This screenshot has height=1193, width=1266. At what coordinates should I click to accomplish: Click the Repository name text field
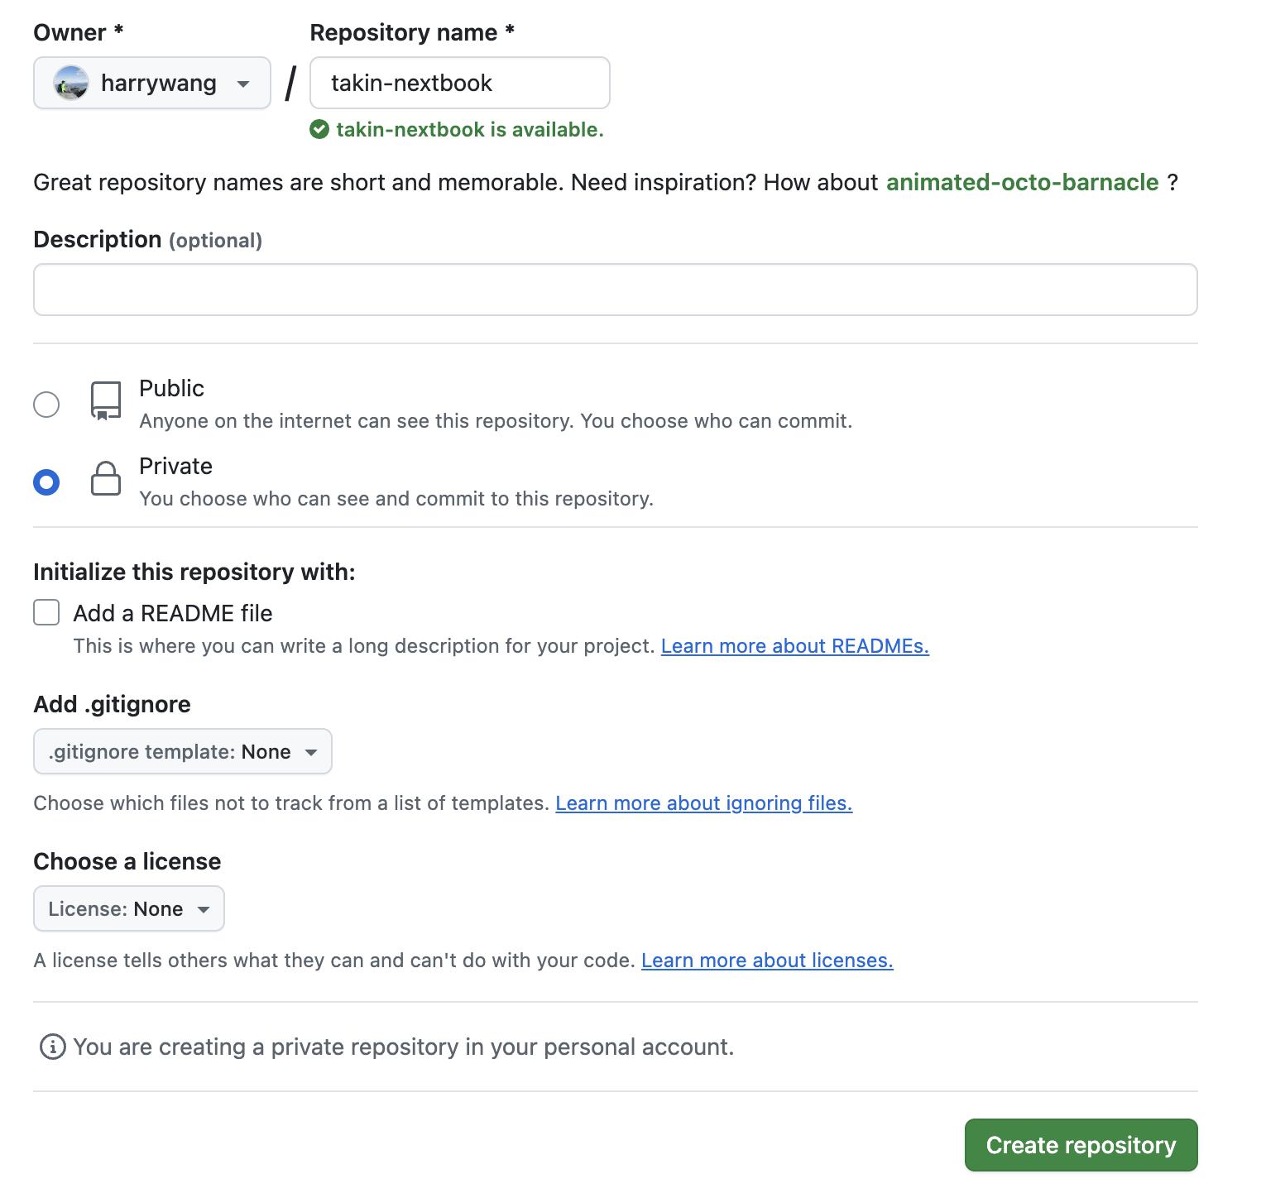pyautogui.click(x=459, y=83)
